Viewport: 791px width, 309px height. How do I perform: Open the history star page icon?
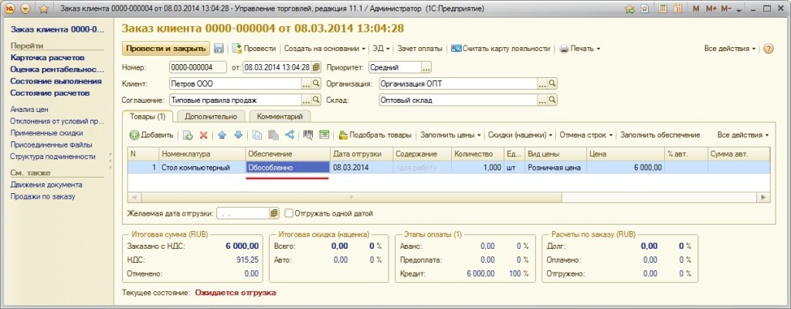pos(645,8)
